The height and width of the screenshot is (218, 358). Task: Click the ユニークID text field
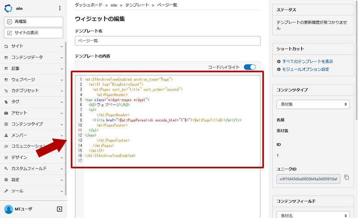pos(308,179)
